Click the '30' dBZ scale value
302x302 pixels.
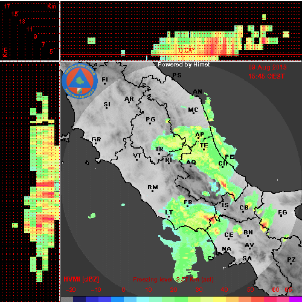tap(199, 290)
